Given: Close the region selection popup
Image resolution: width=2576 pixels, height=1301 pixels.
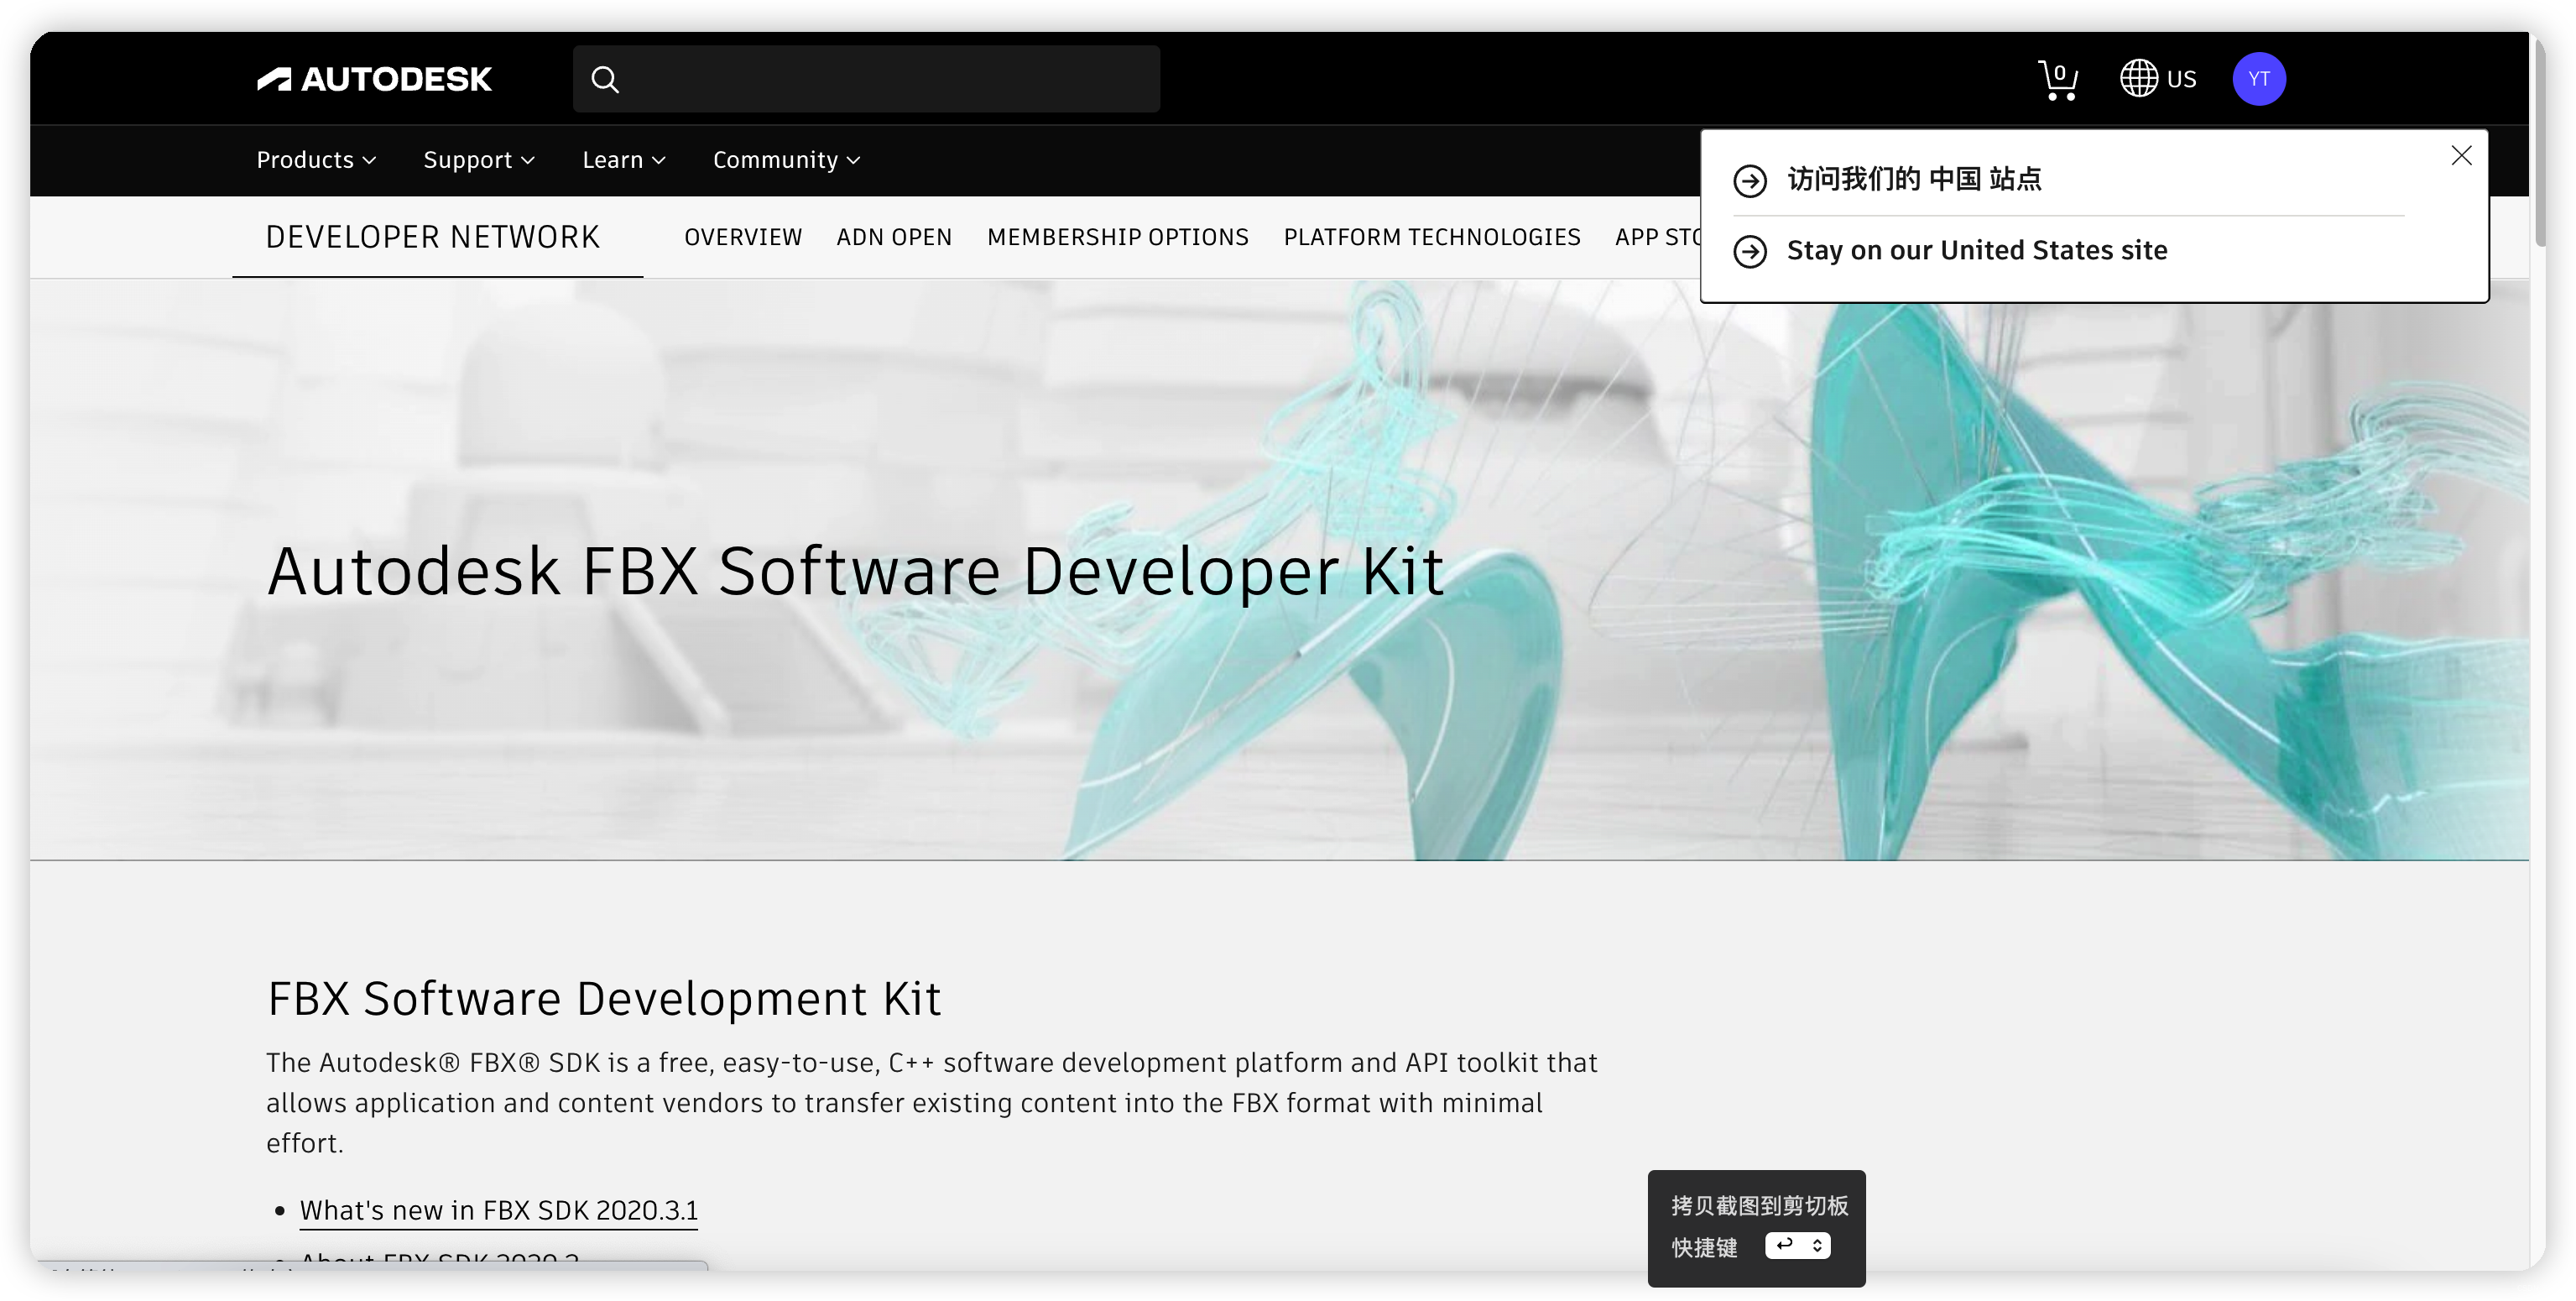Looking at the screenshot, I should tap(2461, 156).
